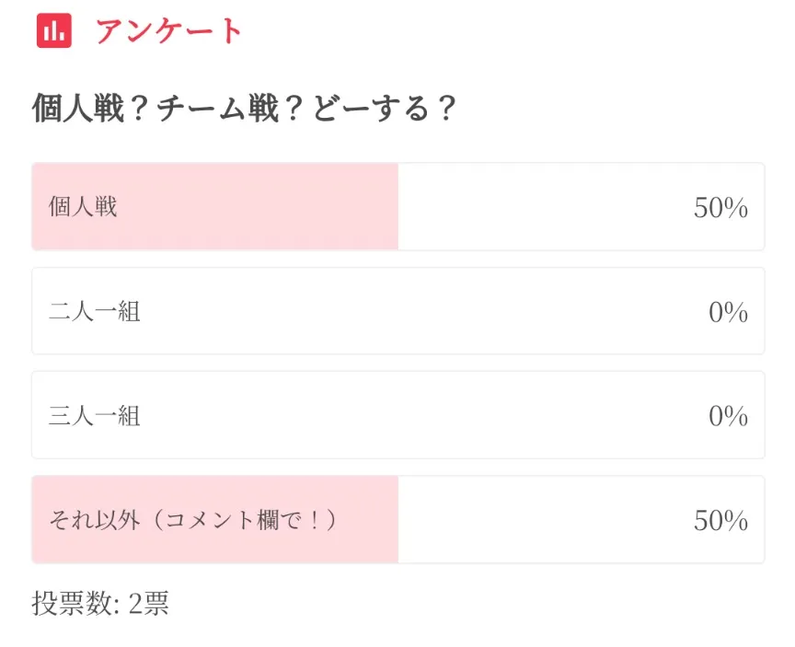Choose the 三人一組 option label
This screenshot has width=795, height=647.
pos(95,416)
